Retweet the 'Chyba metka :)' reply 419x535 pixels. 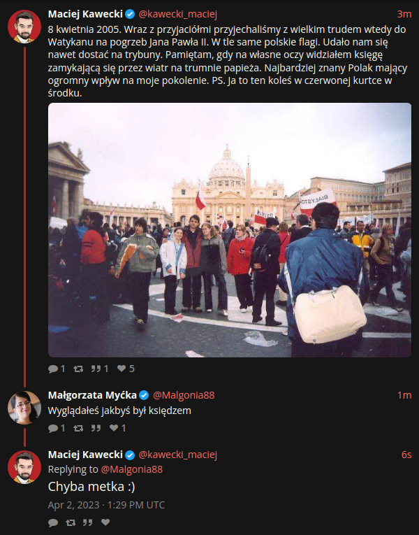click(x=71, y=522)
